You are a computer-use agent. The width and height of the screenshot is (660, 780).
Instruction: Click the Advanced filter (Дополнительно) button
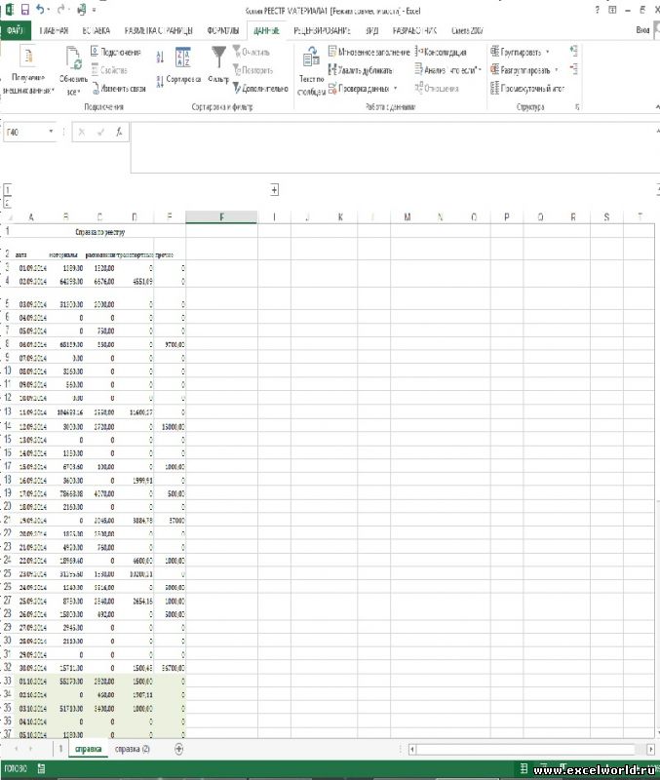[259, 88]
